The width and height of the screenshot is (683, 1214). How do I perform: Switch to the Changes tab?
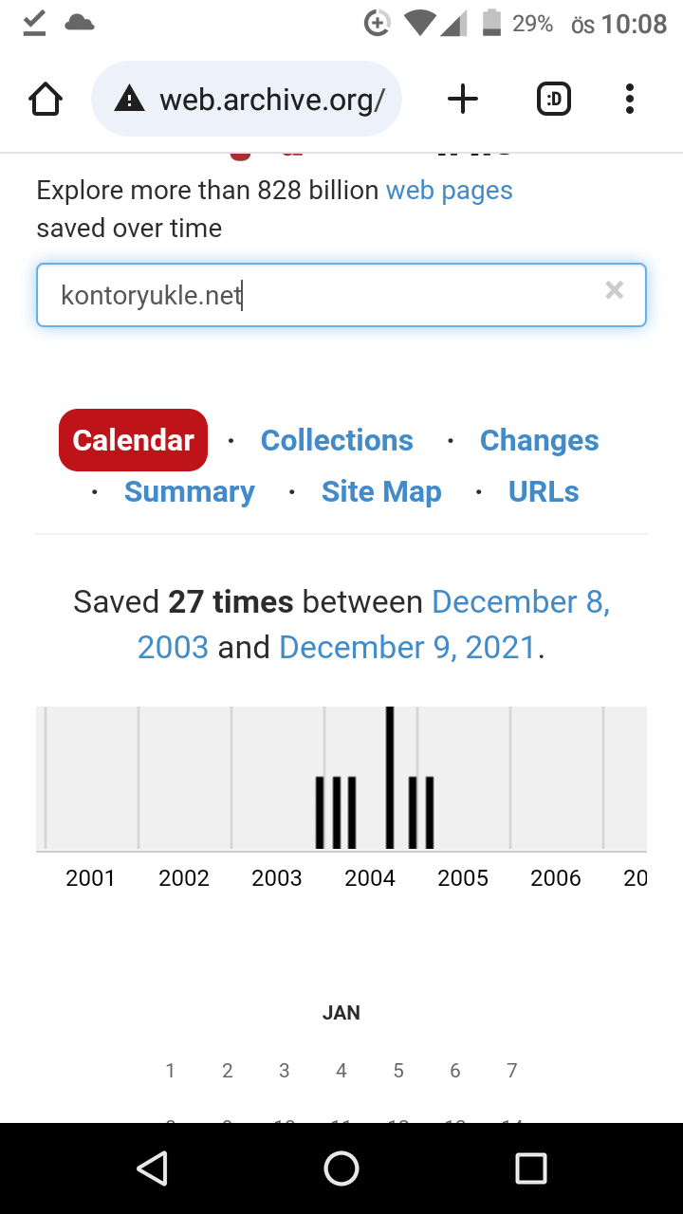coord(539,440)
